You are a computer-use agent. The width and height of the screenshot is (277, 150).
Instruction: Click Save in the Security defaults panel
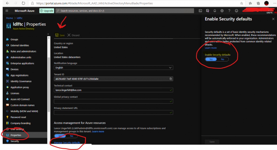[212, 142]
